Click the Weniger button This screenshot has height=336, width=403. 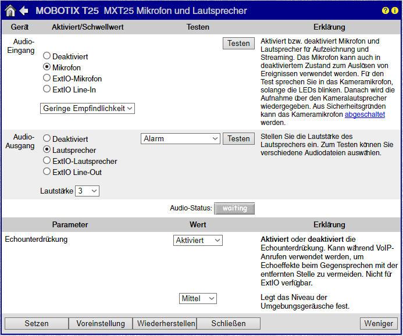click(x=379, y=323)
